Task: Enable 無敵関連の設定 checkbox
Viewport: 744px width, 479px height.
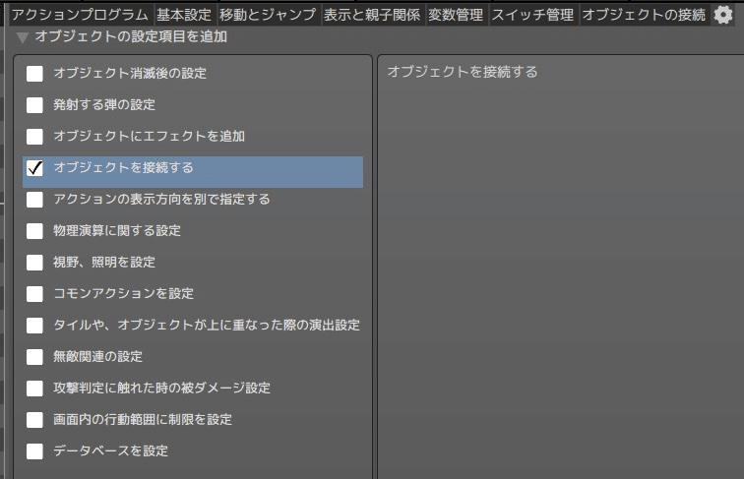Action: (34, 357)
